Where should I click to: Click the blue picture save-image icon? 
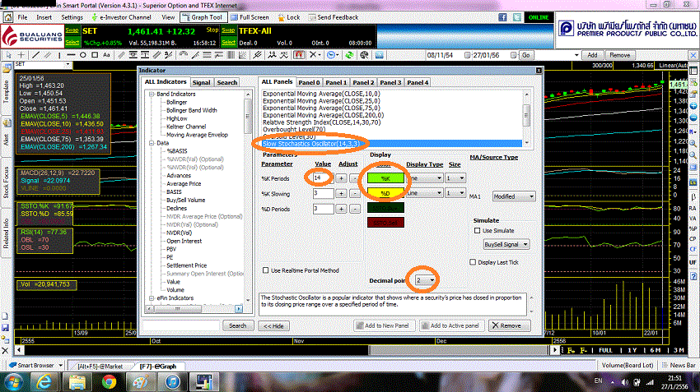(x=379, y=55)
